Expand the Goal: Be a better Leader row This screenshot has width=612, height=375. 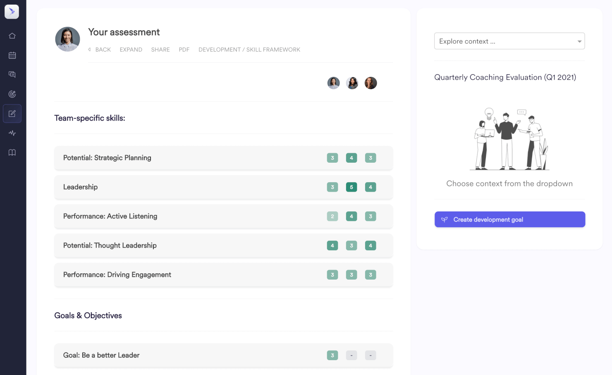224,355
